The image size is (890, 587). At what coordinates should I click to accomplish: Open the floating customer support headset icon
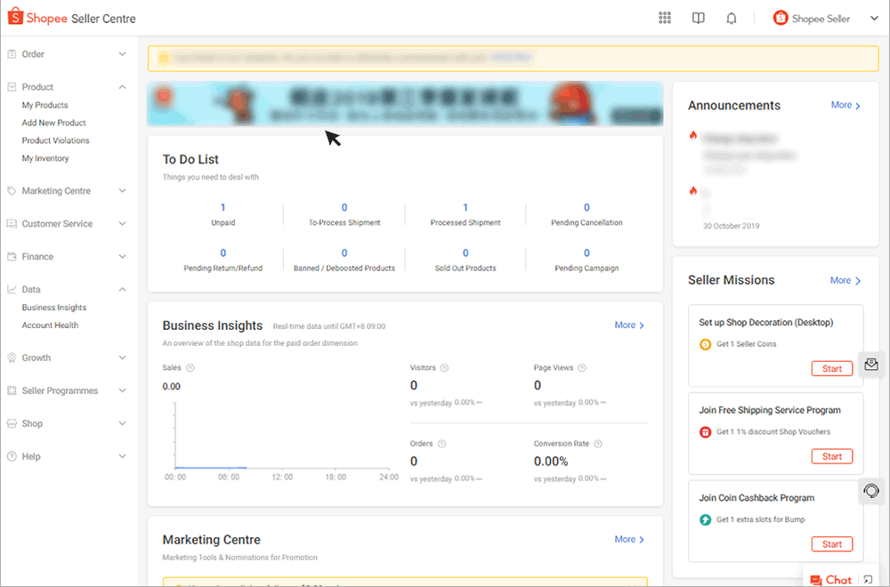871,491
